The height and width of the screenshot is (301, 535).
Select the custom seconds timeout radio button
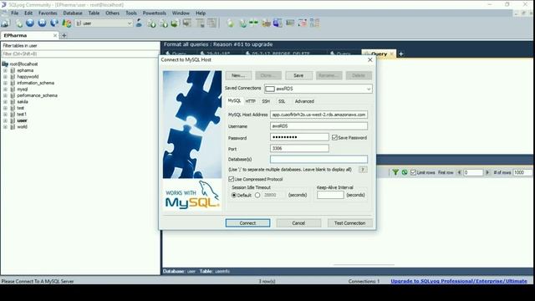tap(257, 195)
